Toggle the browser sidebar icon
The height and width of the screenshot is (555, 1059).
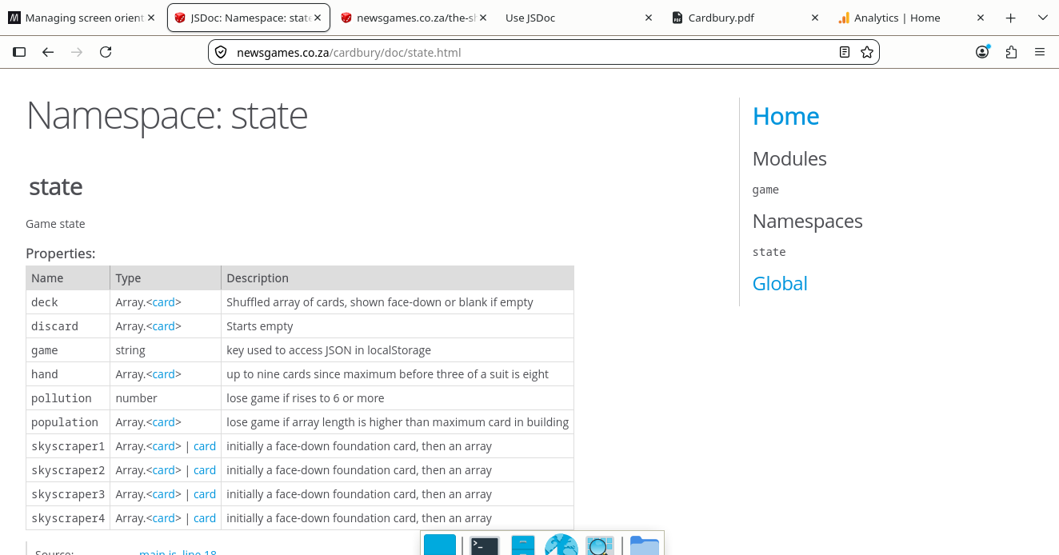[x=19, y=52]
